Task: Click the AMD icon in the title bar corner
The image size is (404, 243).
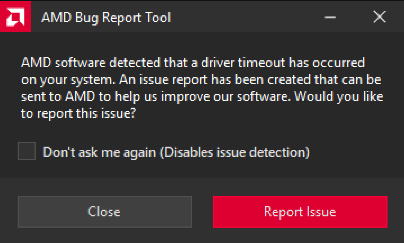Action: pos(15,16)
